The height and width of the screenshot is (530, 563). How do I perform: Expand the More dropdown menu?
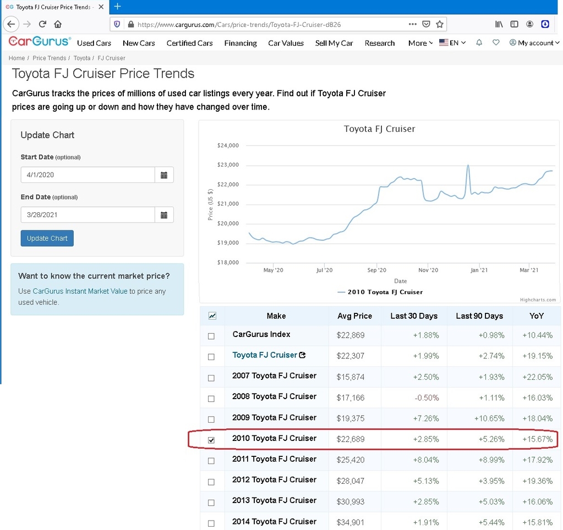(420, 43)
